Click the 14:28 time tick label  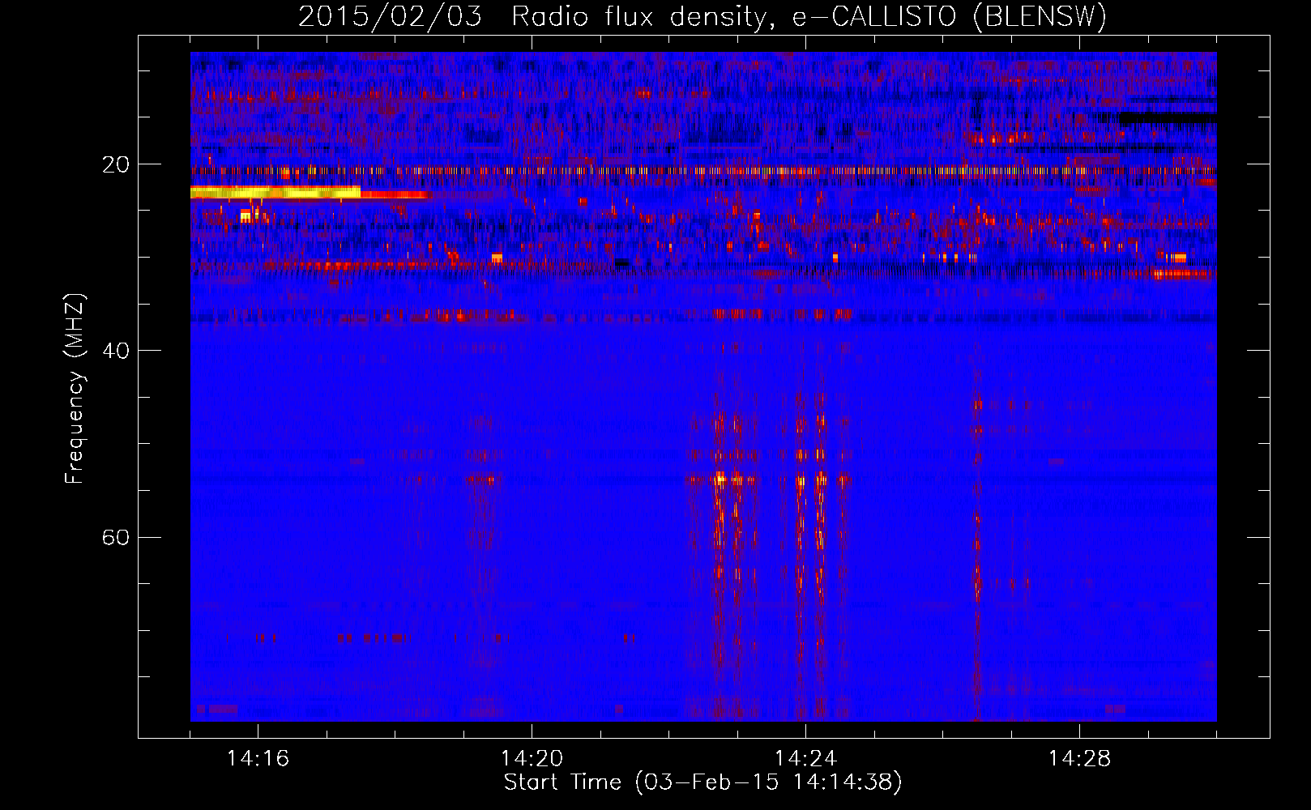[1079, 759]
